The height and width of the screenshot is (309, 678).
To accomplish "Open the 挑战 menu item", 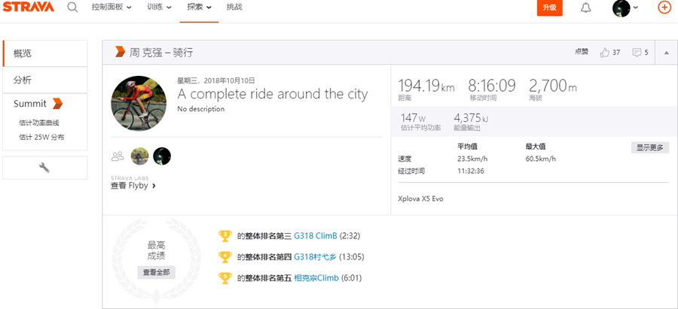I will tap(234, 8).
